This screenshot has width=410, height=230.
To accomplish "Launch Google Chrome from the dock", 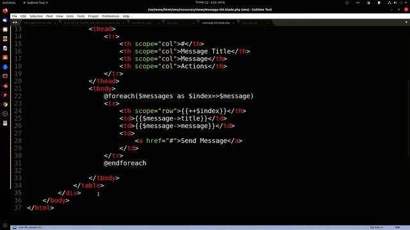I will (x=5, y=105).
